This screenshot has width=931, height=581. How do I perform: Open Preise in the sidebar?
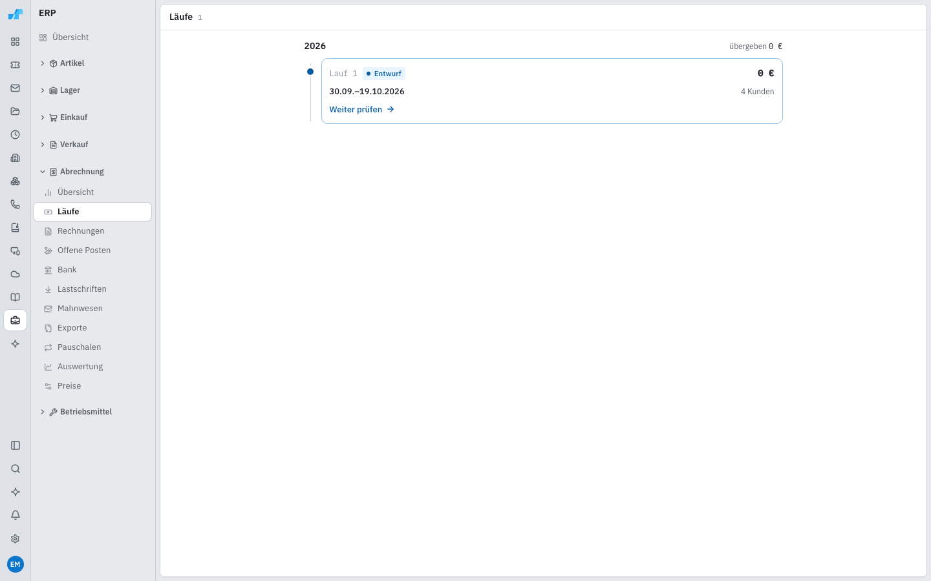point(92,386)
